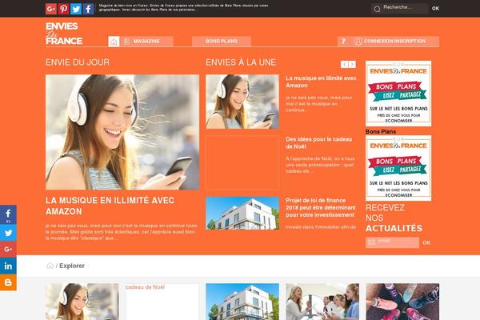Open the Twitter icon in top bar
The width and height of the screenshot is (480, 320).
76,9
